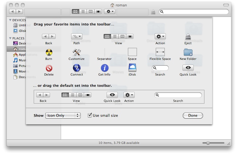The width and height of the screenshot is (239, 154).
Task: Select the Delete icon in palette
Action: [49, 68]
